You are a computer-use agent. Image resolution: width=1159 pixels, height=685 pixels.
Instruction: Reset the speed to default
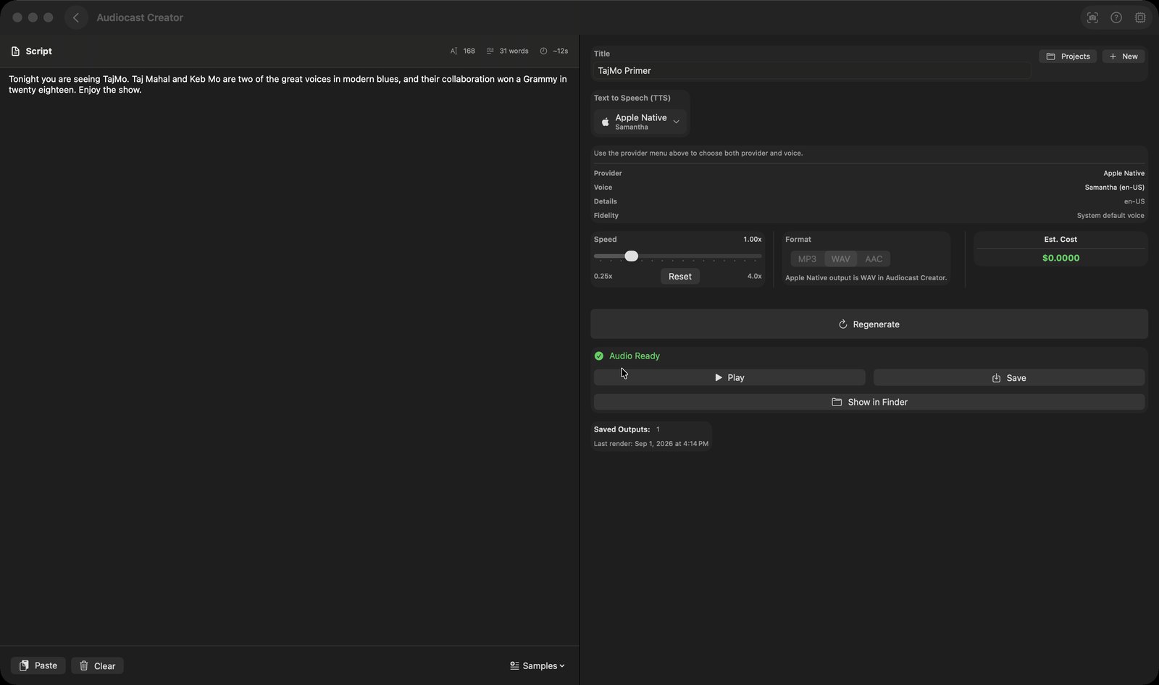pos(679,277)
